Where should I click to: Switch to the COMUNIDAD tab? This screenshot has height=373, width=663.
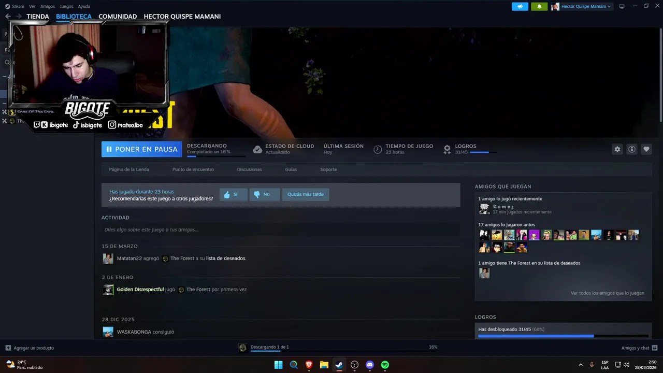coord(118,17)
